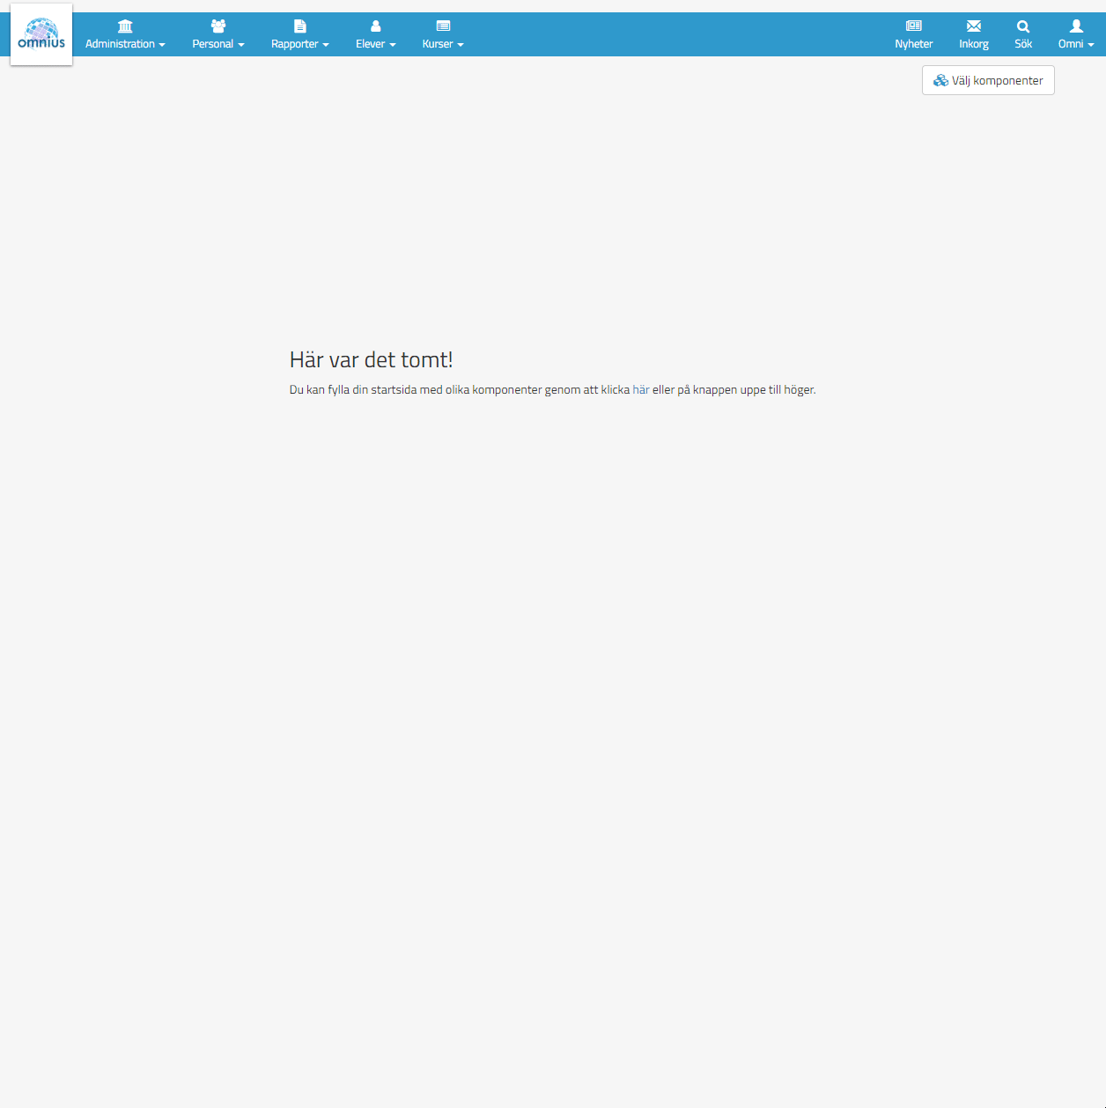Expand the Kurser dropdown caret

461,45
